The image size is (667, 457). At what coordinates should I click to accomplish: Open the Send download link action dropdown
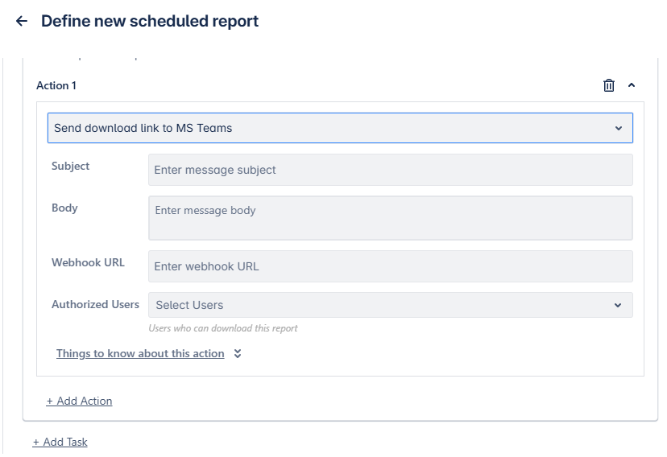[330, 128]
